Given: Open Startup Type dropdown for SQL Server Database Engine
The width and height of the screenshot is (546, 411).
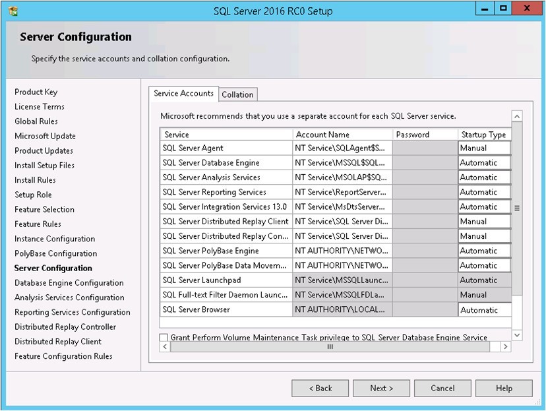Looking at the screenshot, I should pos(485,163).
